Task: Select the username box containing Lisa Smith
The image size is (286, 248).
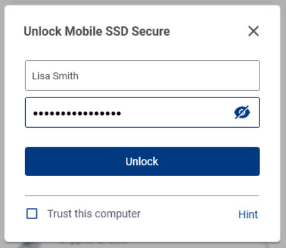Action: point(142,76)
